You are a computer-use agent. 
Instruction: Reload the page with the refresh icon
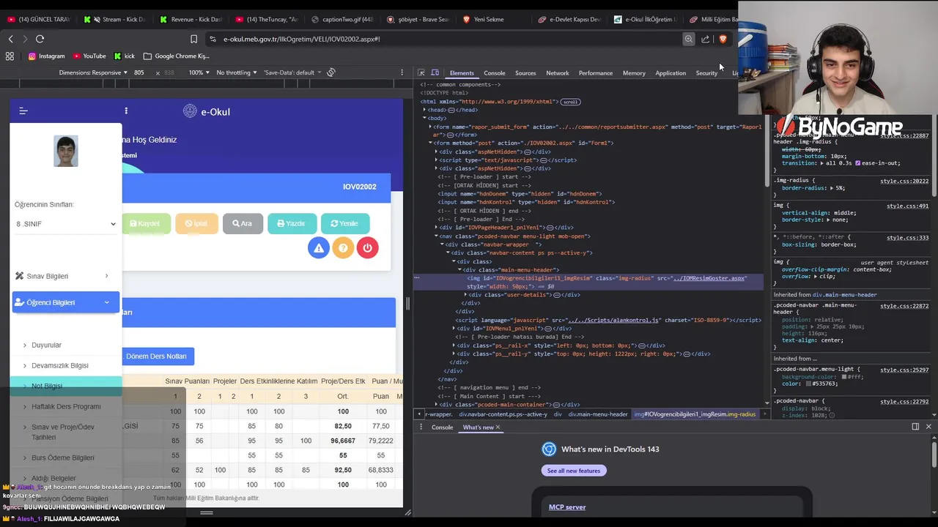tap(40, 39)
